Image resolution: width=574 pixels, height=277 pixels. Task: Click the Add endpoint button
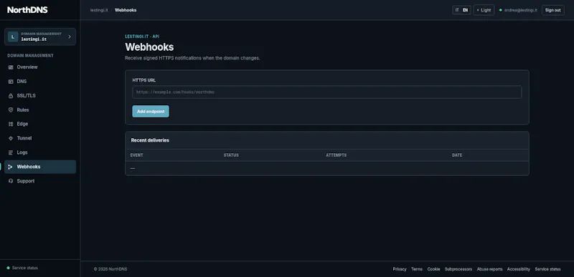tap(151, 112)
